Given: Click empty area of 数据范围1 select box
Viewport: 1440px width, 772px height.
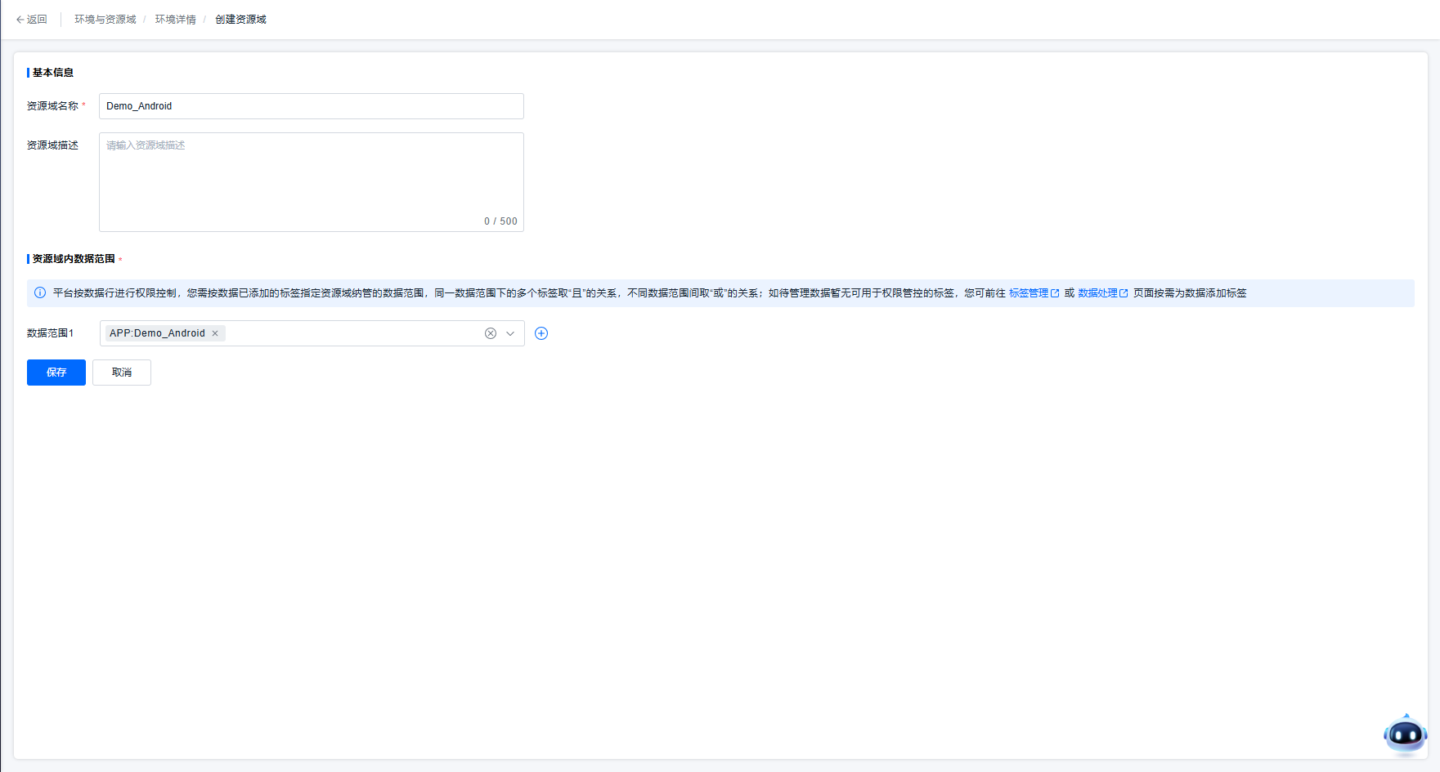Looking at the screenshot, I should (x=352, y=333).
